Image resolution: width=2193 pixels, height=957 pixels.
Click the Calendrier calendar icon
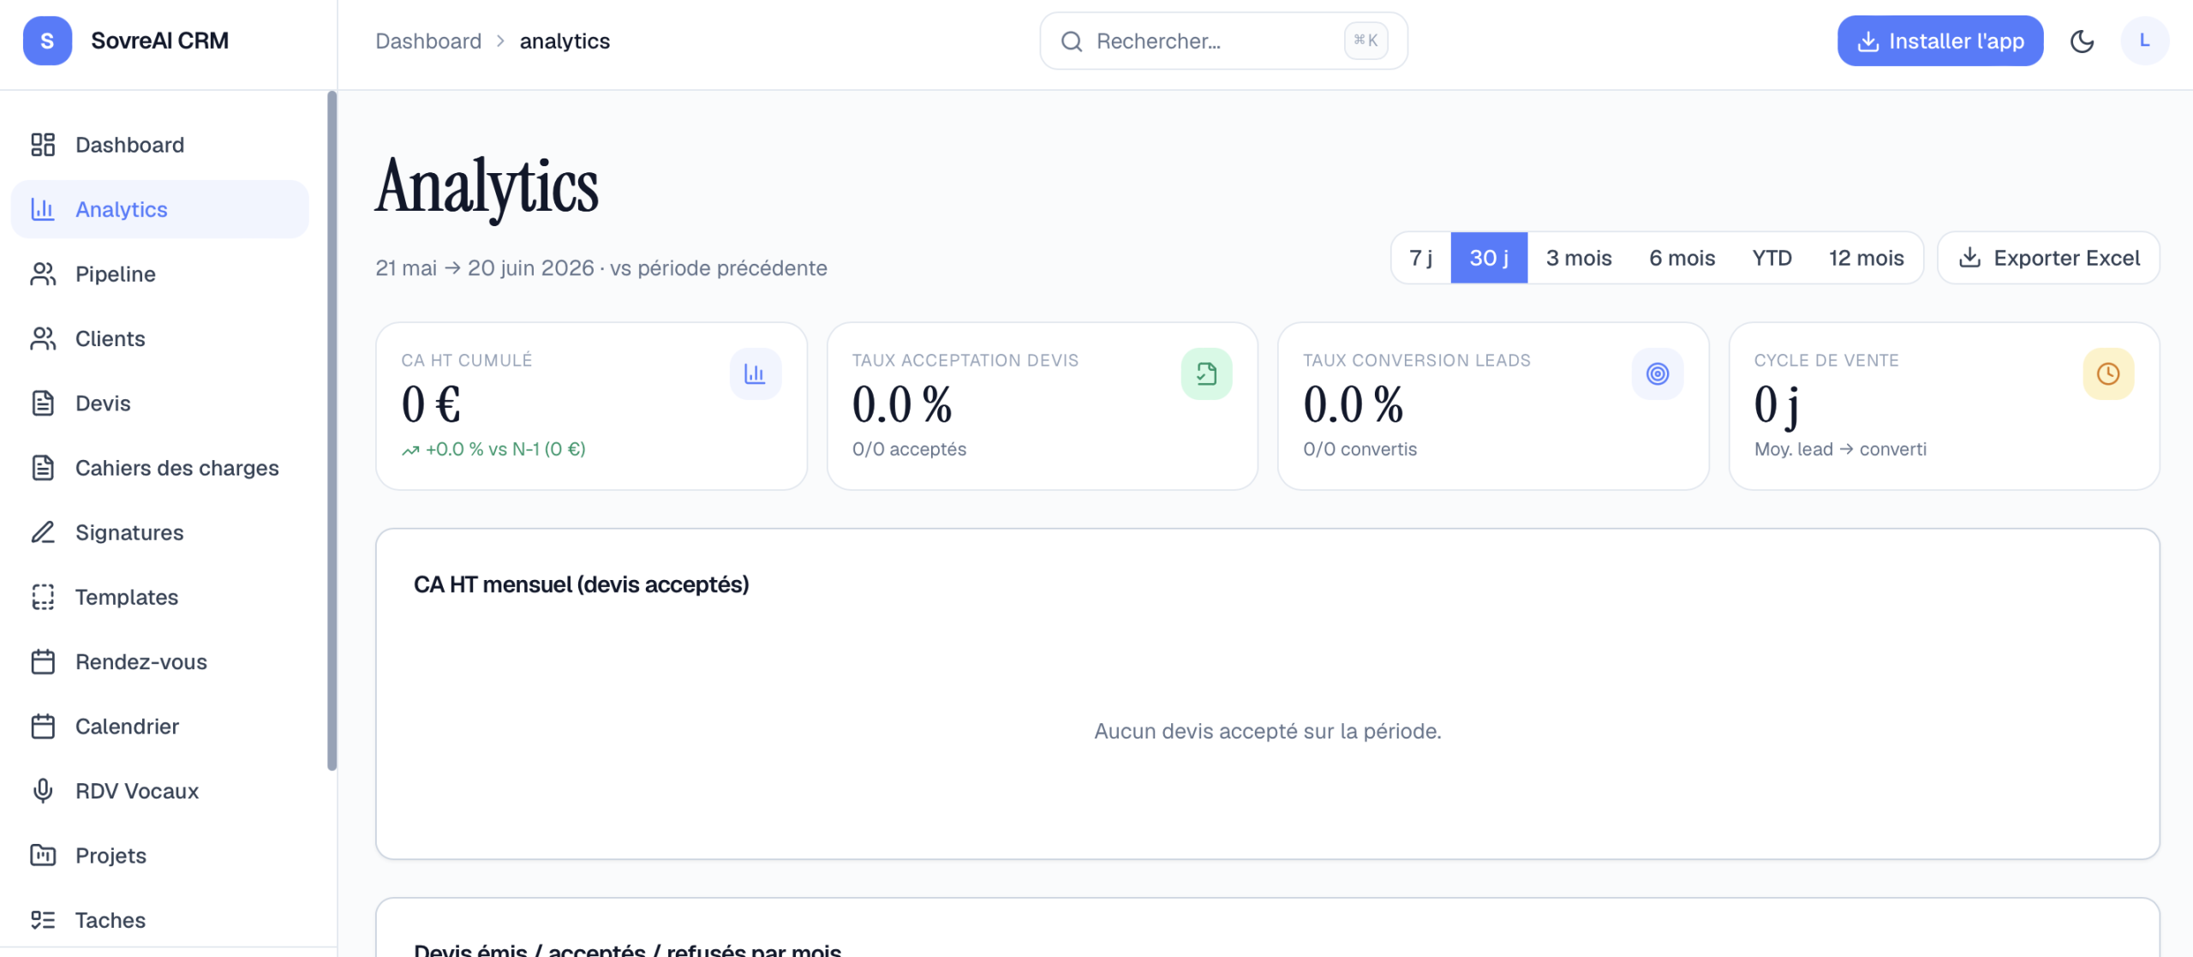coord(43,727)
